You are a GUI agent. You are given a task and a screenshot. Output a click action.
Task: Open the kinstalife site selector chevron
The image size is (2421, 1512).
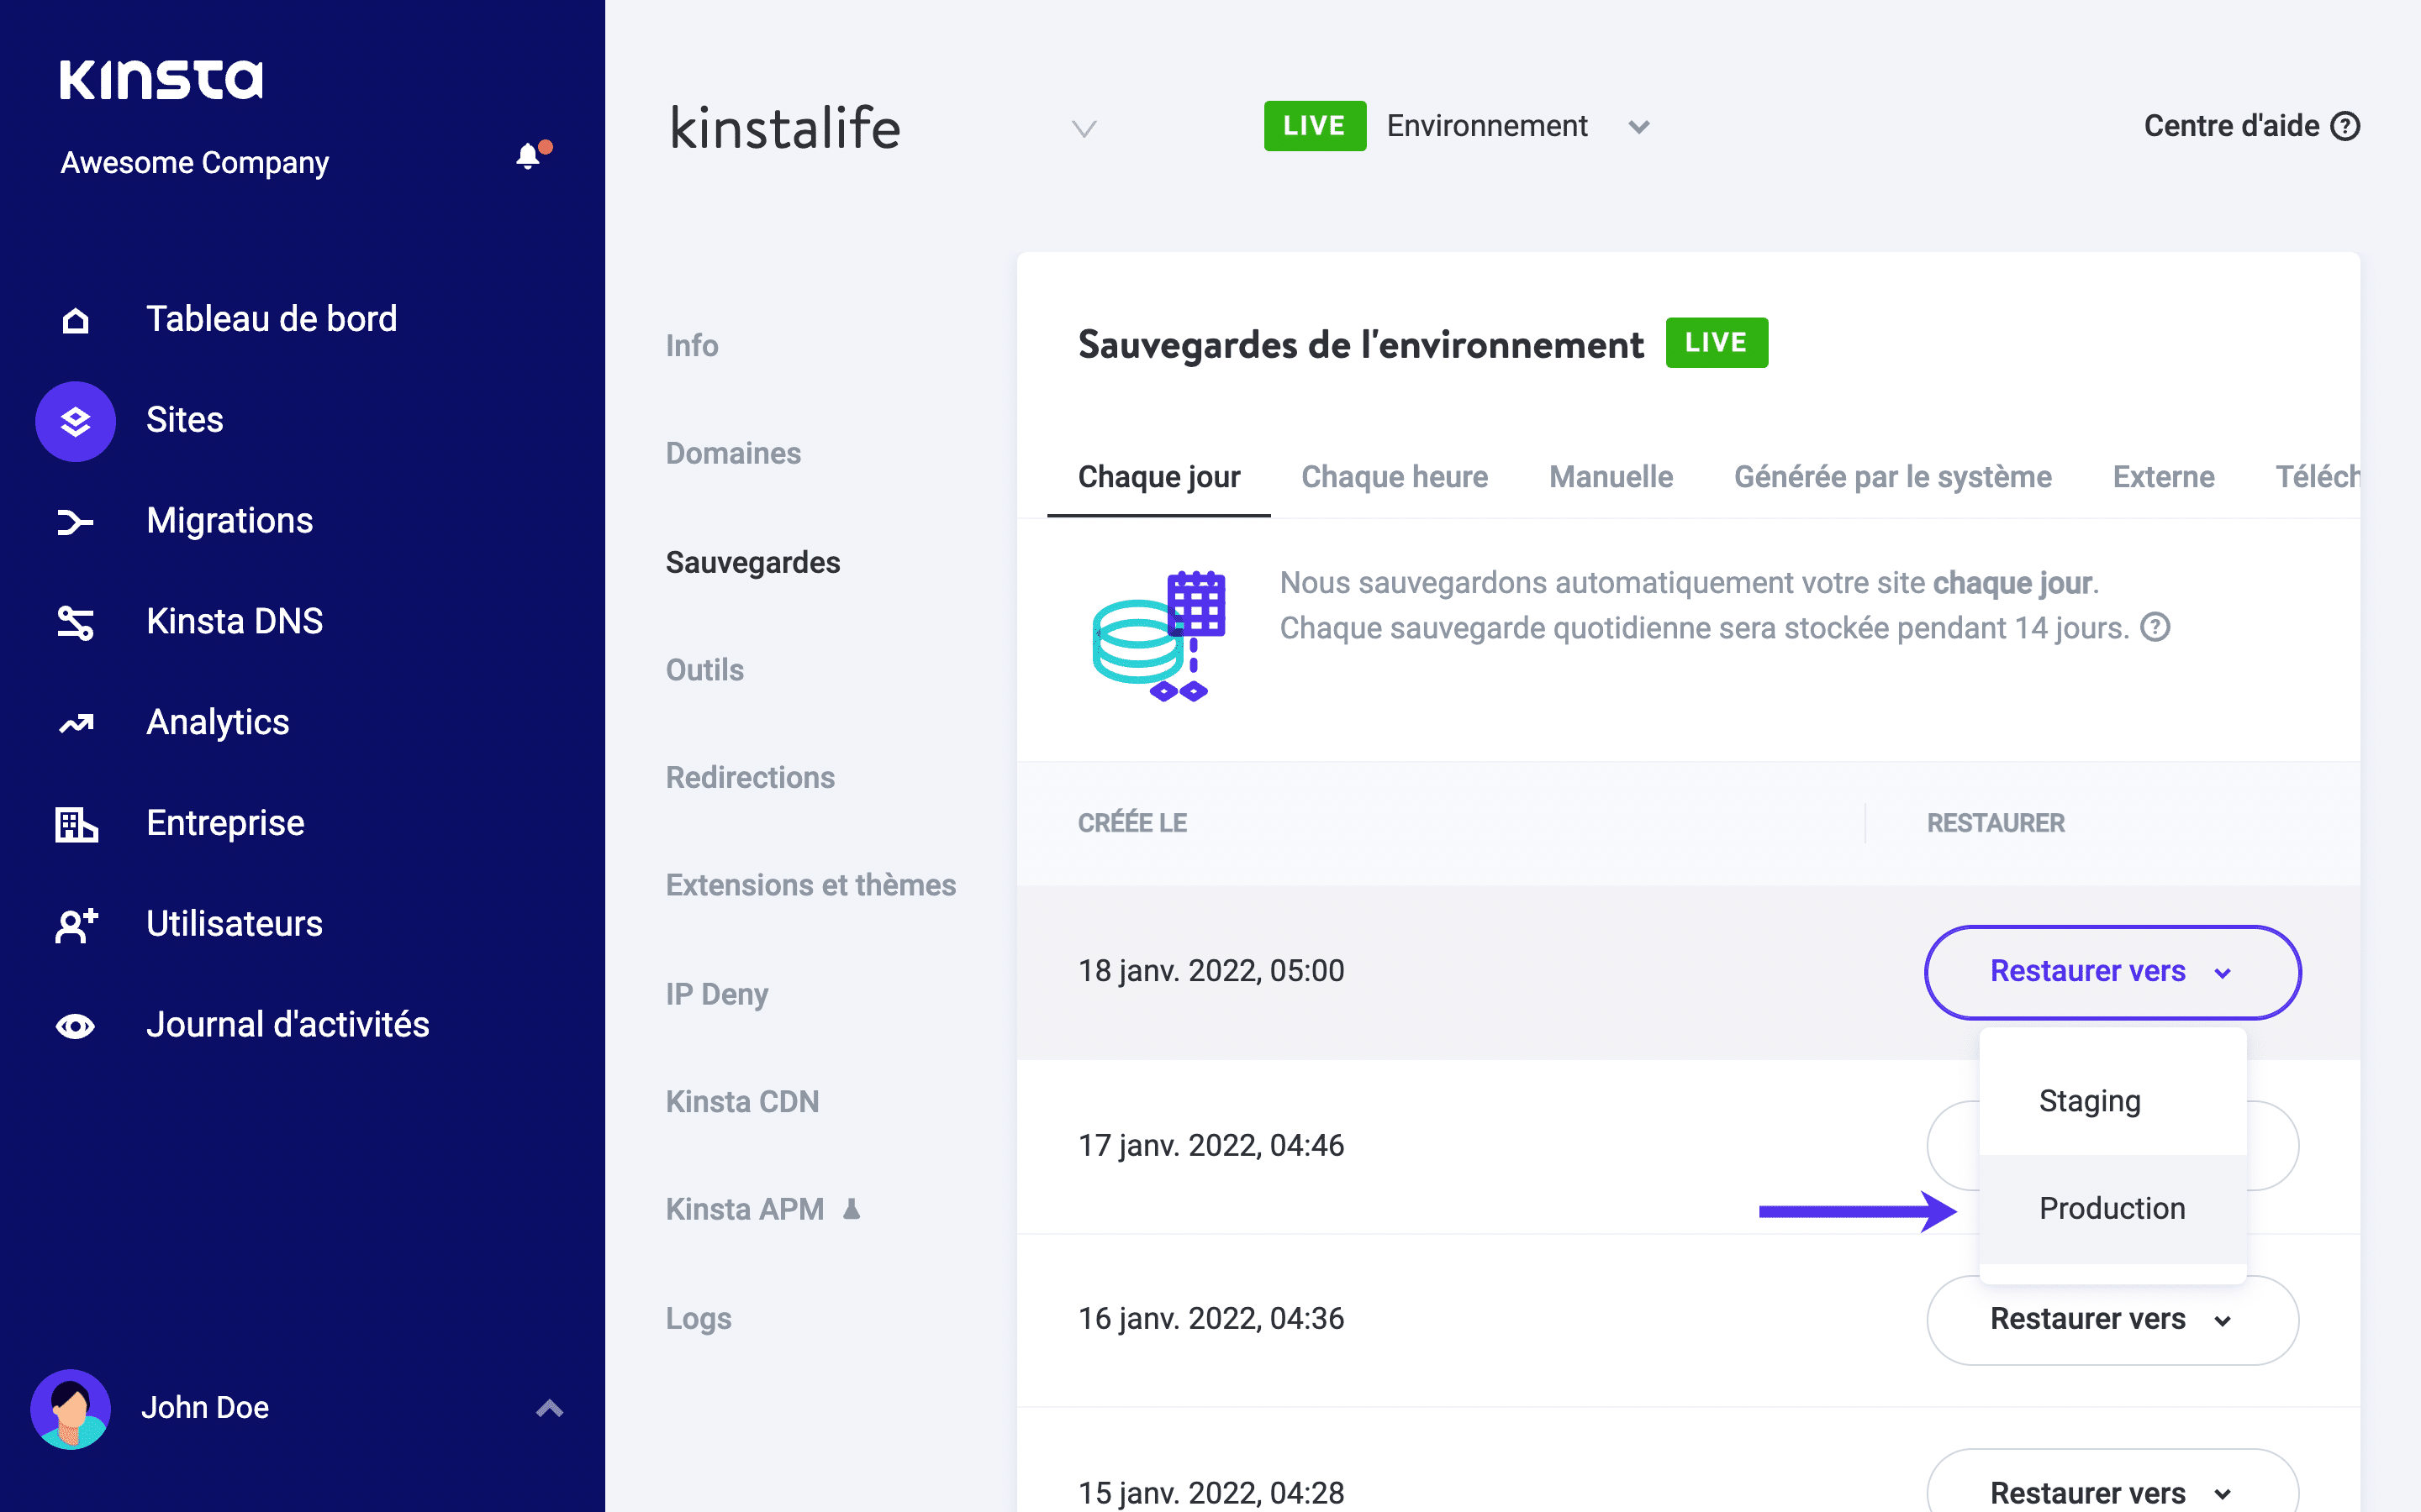tap(1084, 129)
